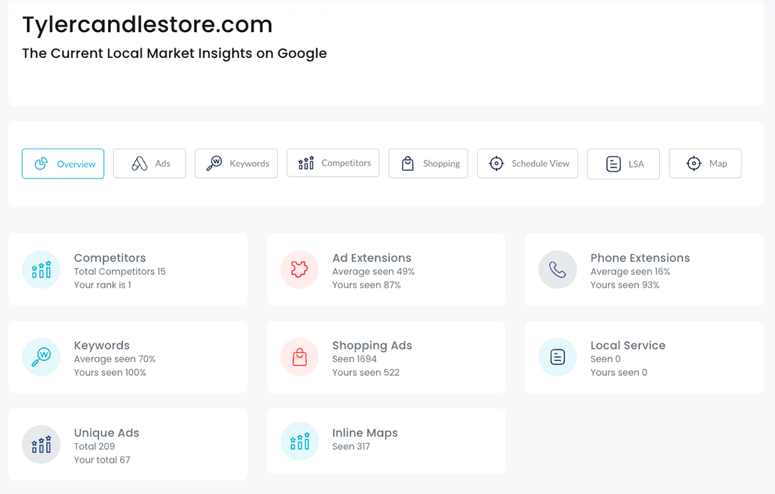The width and height of the screenshot is (775, 494).
Task: Click the Phone Extensions phone icon
Action: [557, 269]
